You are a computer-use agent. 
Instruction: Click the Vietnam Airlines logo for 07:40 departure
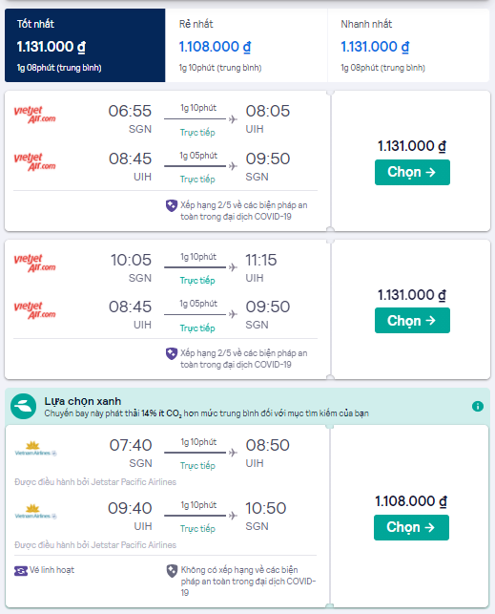35,449
